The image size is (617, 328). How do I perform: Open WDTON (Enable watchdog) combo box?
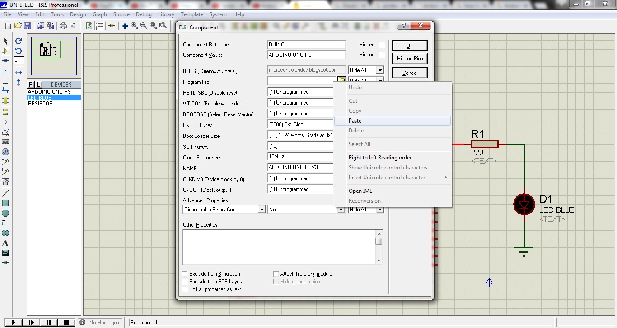[301, 103]
